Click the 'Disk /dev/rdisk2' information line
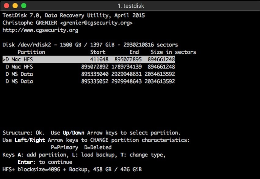This screenshot has width=260, height=179. (90, 45)
